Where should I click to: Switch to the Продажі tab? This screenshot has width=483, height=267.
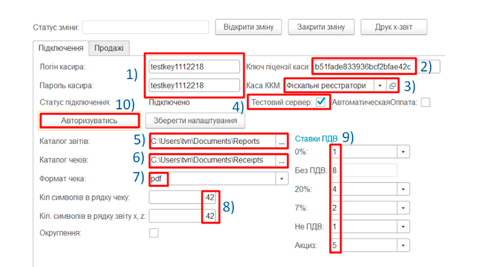click(x=109, y=48)
